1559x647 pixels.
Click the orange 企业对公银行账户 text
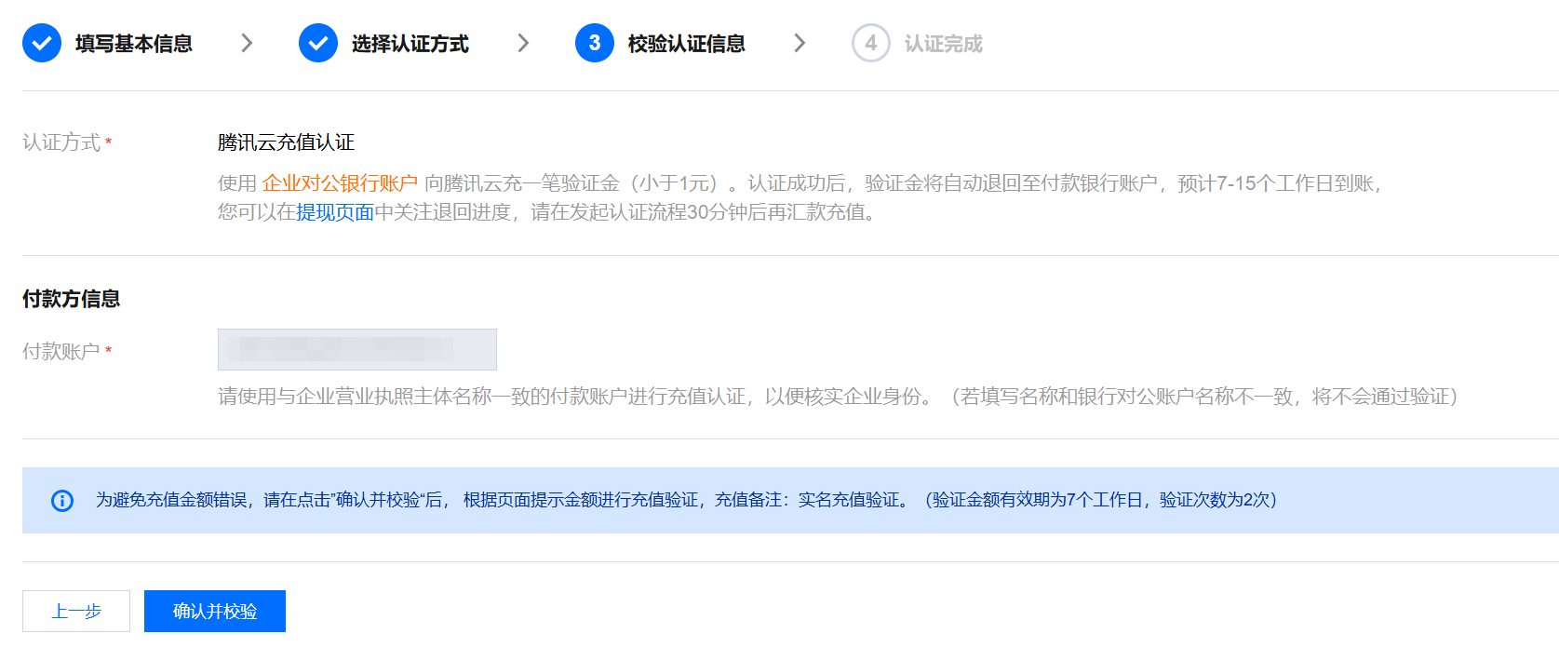pos(340,183)
